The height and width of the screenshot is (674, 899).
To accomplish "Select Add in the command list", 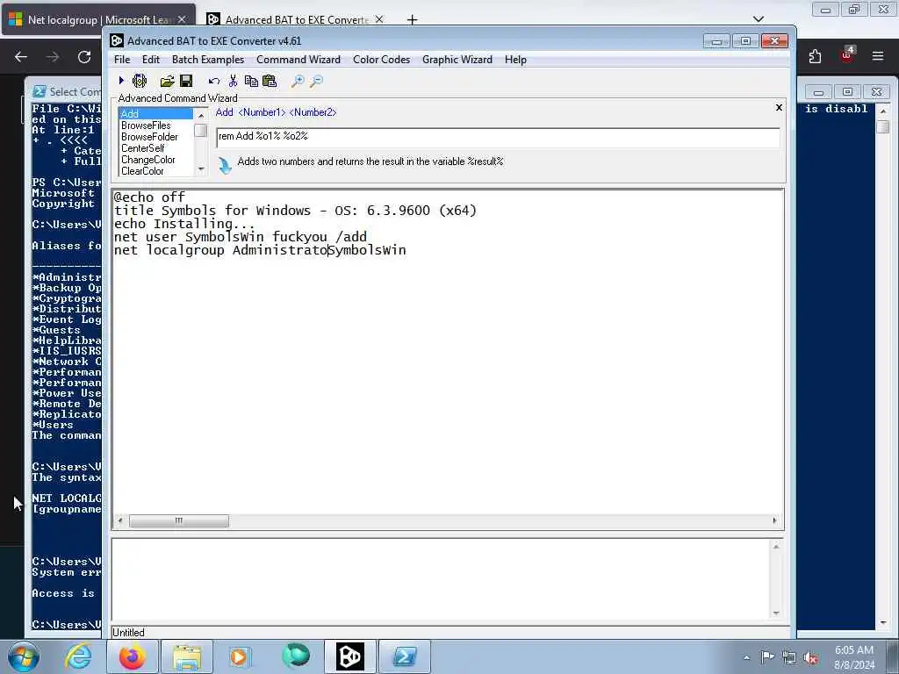I will [156, 113].
